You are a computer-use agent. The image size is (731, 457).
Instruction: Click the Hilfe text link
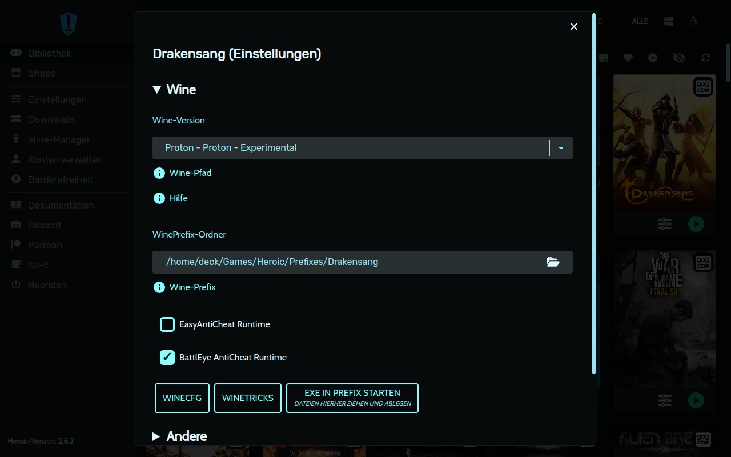(179, 198)
